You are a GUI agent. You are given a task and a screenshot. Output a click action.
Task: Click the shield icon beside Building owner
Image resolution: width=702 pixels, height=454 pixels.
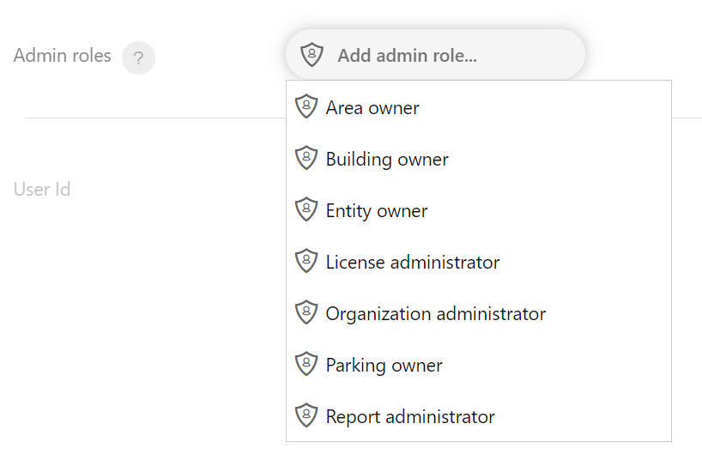pyautogui.click(x=306, y=158)
